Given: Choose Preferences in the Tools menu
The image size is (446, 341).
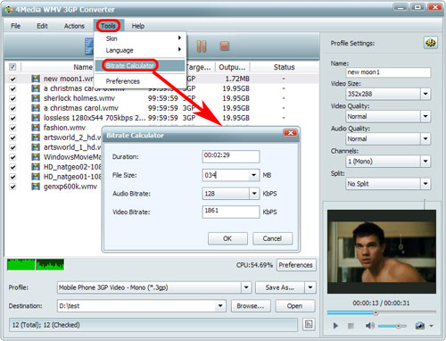Looking at the screenshot, I should click(x=140, y=81).
